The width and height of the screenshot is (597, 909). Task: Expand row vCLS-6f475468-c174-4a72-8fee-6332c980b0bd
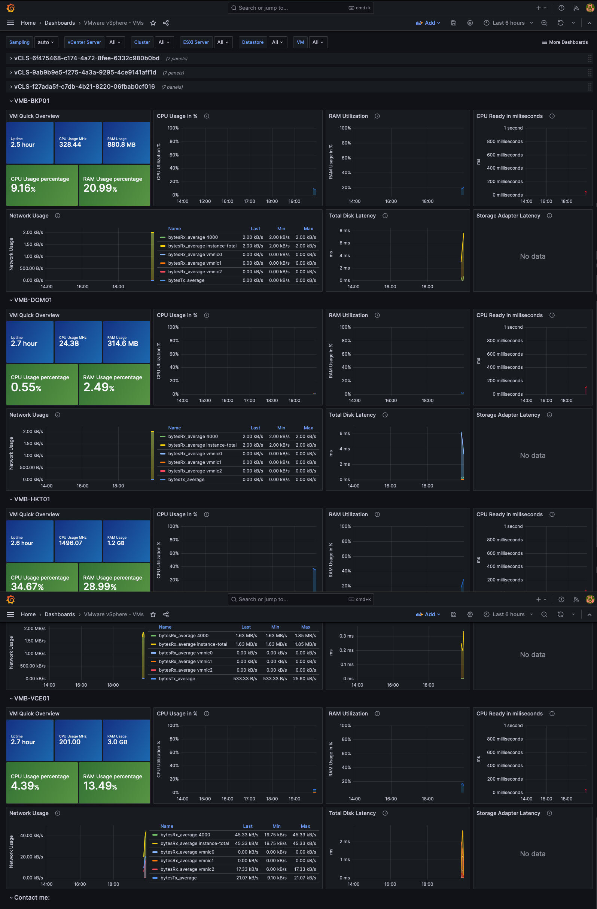pos(87,58)
